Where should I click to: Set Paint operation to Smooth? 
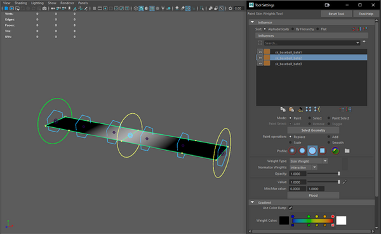(329, 142)
